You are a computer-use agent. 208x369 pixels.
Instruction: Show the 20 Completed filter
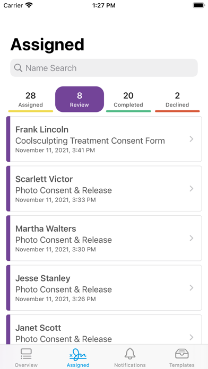(x=128, y=99)
